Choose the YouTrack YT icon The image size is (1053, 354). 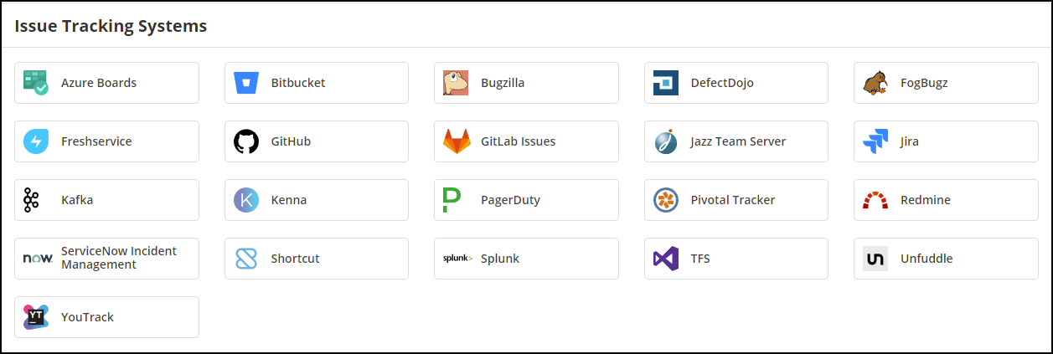click(36, 317)
